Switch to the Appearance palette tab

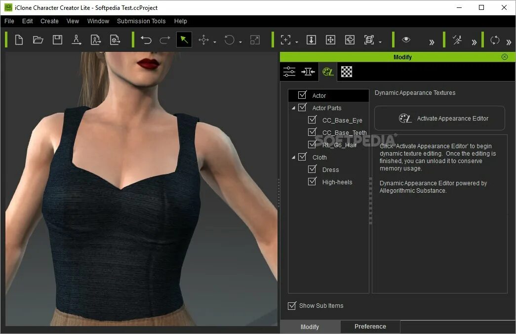click(x=328, y=72)
